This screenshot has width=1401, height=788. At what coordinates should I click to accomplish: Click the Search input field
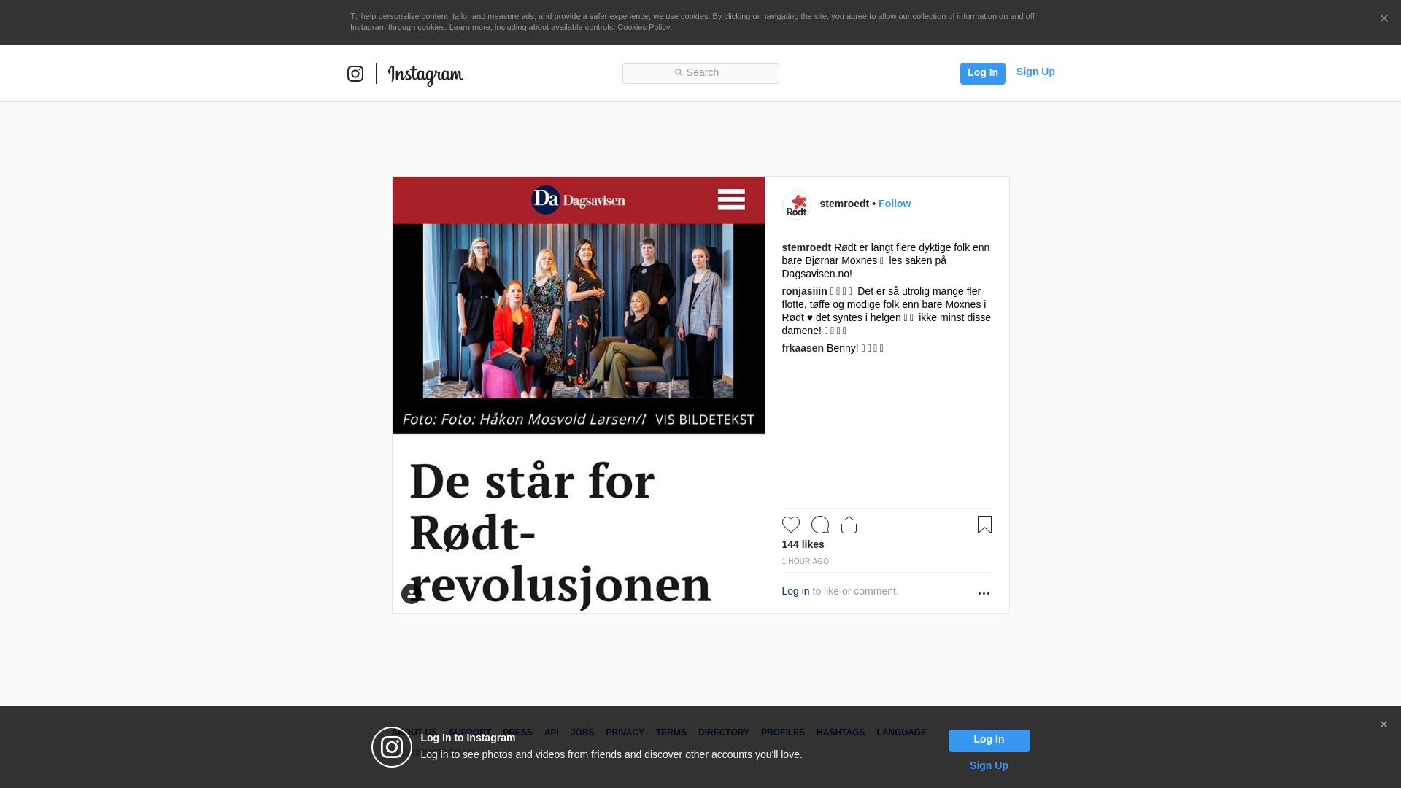click(x=700, y=73)
